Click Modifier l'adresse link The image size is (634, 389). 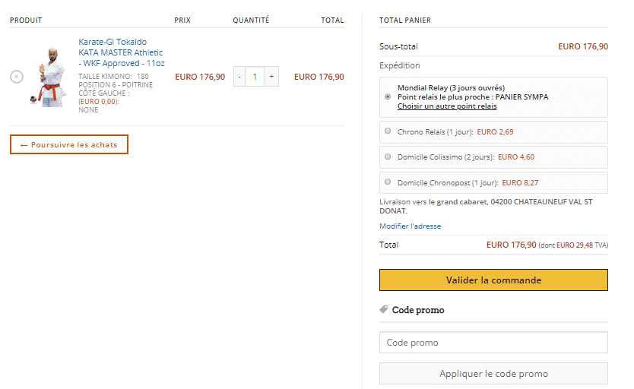(410, 226)
